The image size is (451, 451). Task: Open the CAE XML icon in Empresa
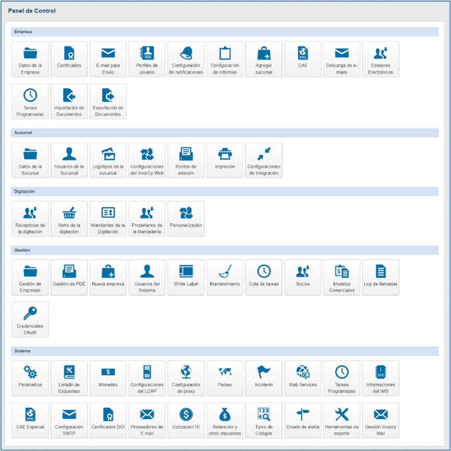[x=303, y=53]
